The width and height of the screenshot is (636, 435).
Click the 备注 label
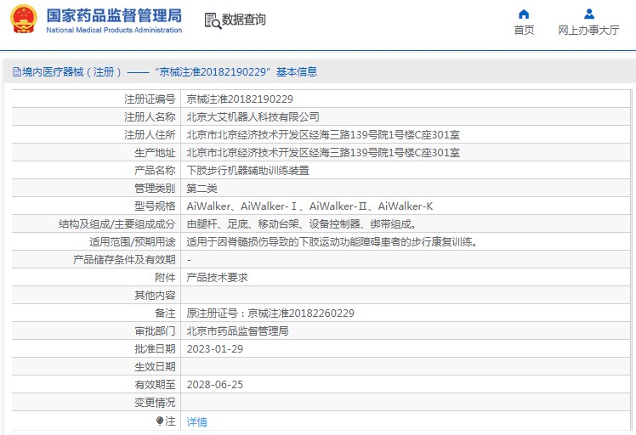[165, 314]
